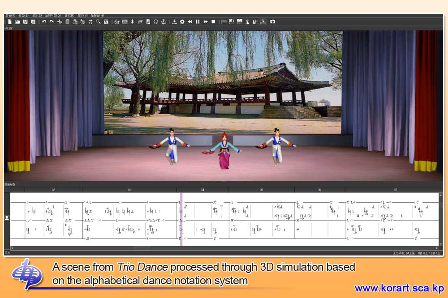Click the anchor-shaped toolbar icon
This screenshot has width=448, height=298.
(x=164, y=21)
